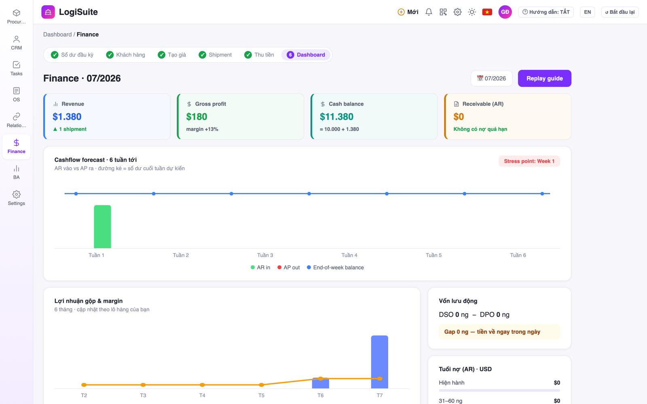This screenshot has width=647, height=404.
Task: Click the T7 blue profit bar
Action: click(380, 362)
